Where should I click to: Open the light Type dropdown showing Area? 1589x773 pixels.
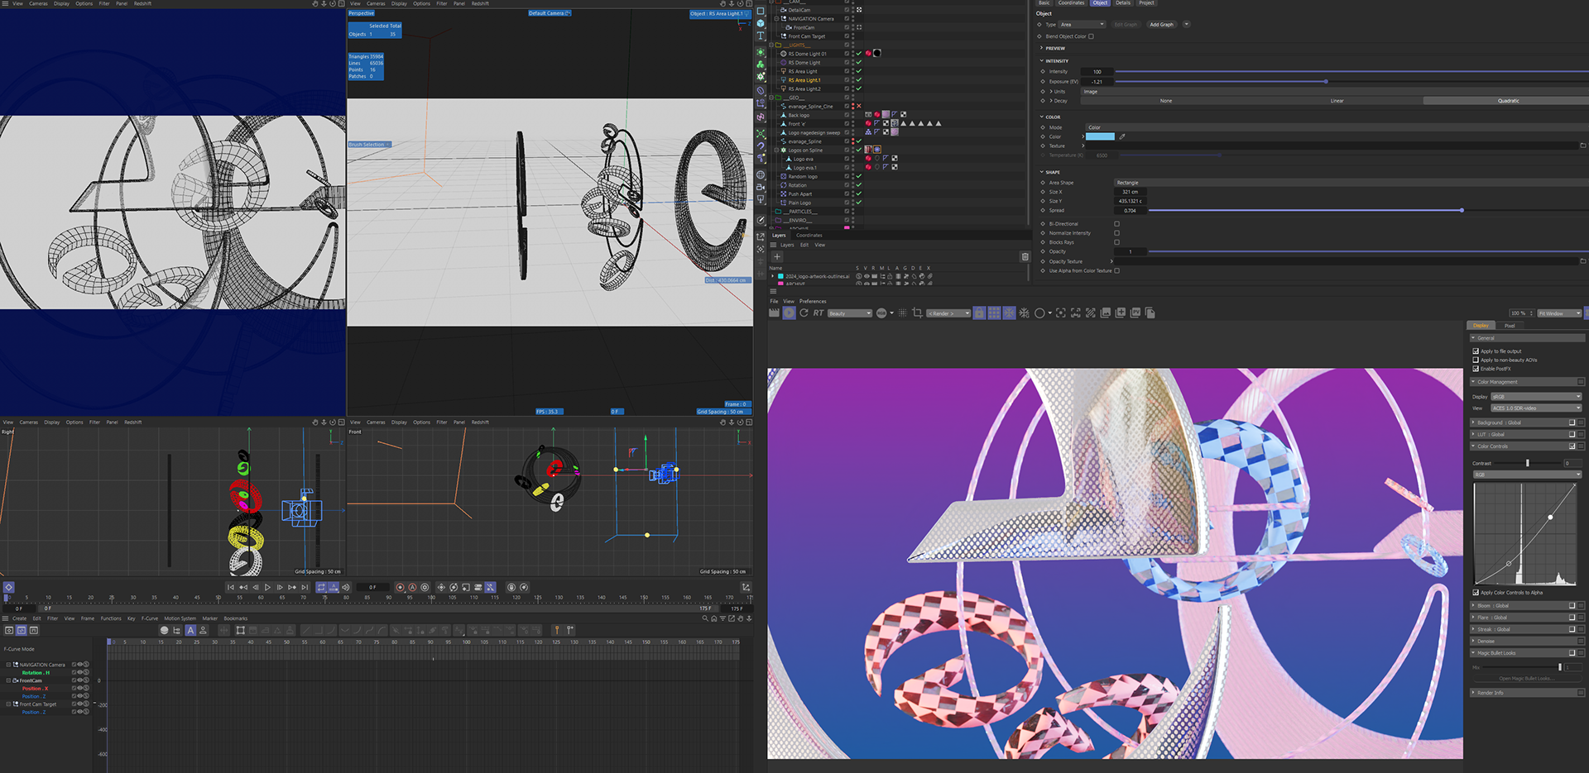pyautogui.click(x=1083, y=25)
